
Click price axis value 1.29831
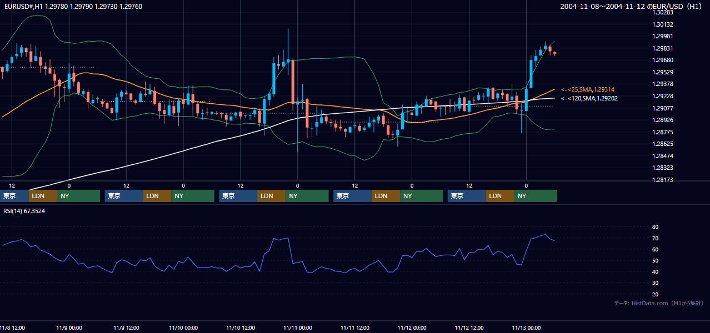point(663,48)
